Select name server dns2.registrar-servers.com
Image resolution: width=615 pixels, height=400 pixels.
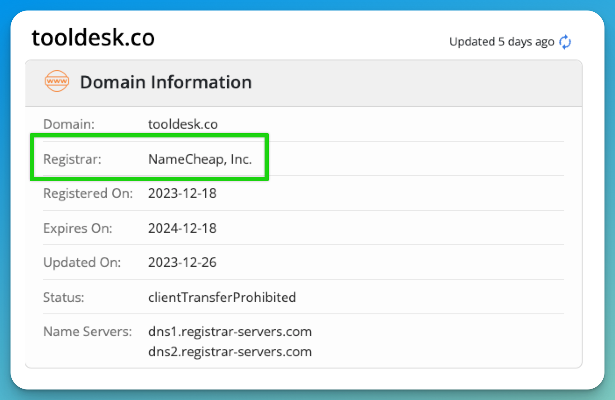[230, 352]
